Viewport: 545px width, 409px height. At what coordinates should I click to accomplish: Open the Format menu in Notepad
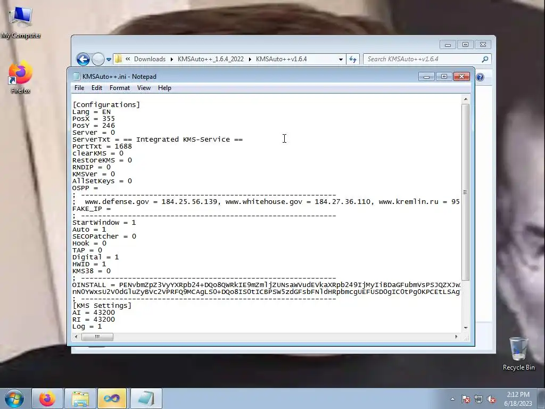120,88
